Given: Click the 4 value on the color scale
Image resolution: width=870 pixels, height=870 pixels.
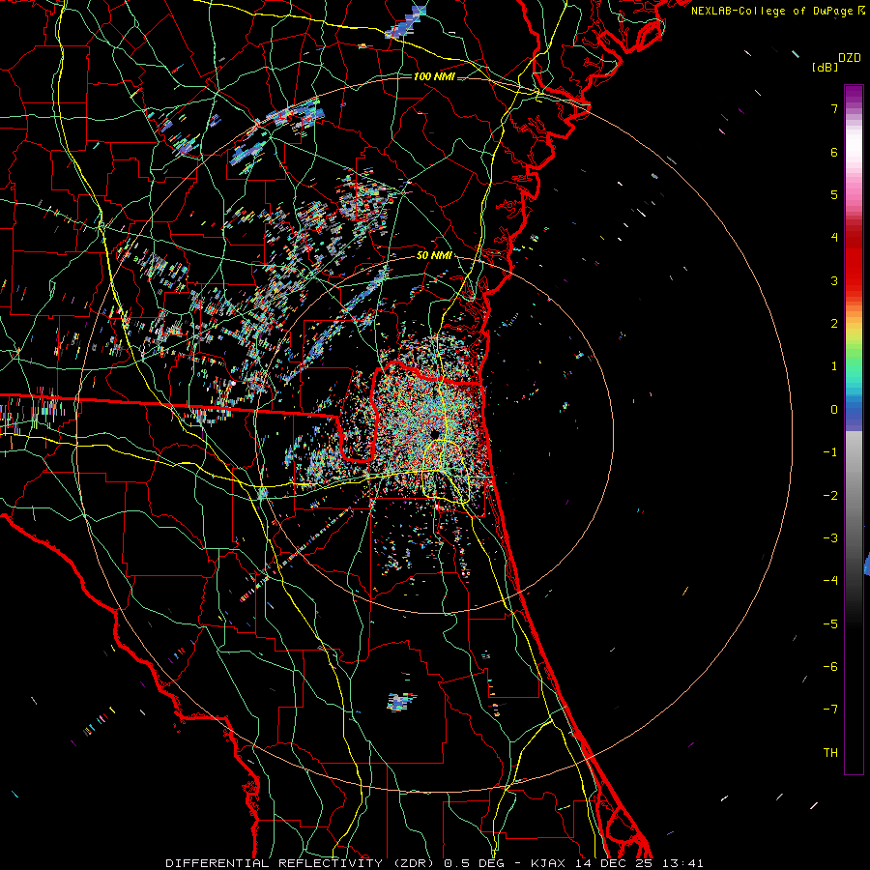Looking at the screenshot, I should click(x=834, y=238).
